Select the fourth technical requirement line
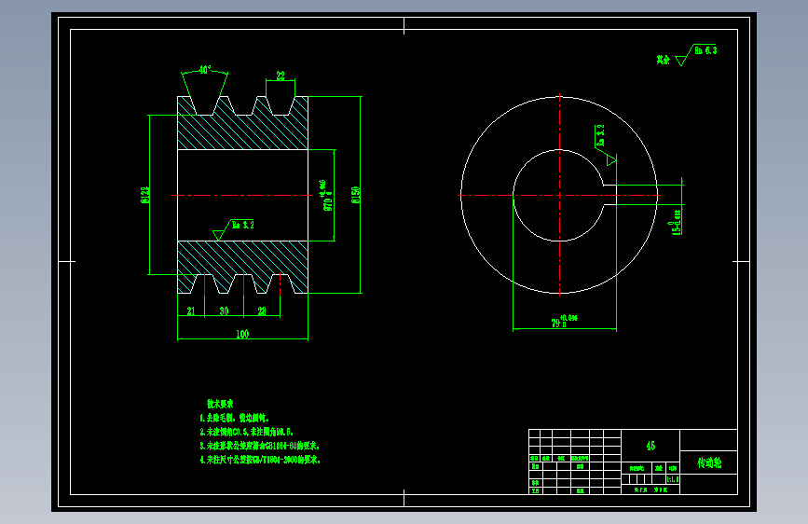This screenshot has width=808, height=524. pyautogui.click(x=260, y=460)
